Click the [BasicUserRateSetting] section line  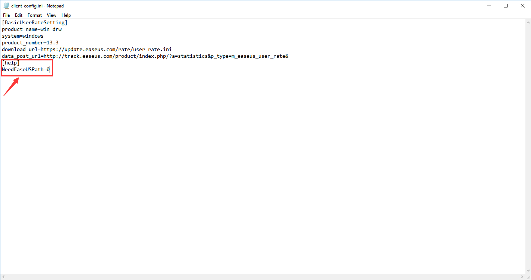pos(35,22)
